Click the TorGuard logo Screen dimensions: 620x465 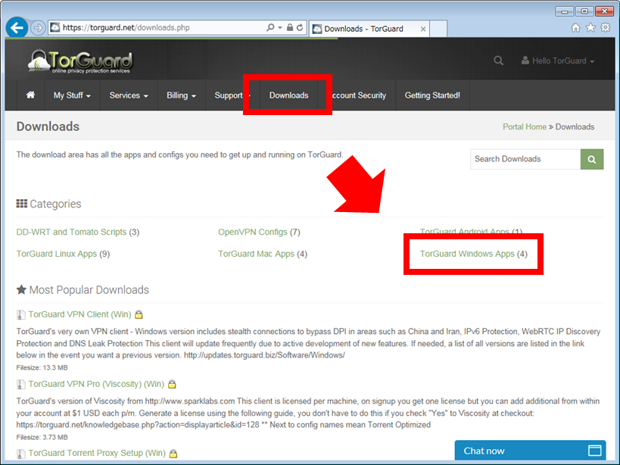80,61
